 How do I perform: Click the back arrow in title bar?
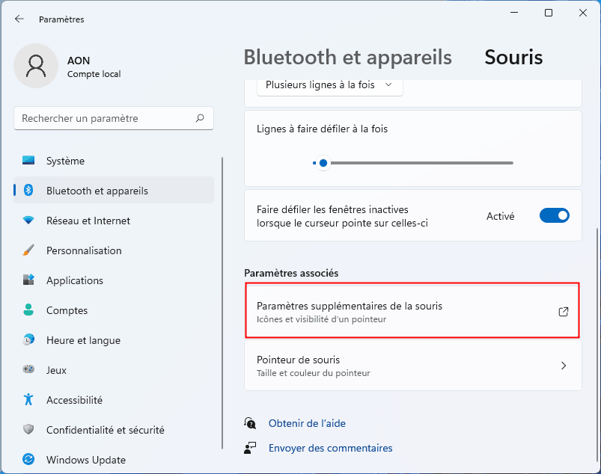(x=19, y=19)
